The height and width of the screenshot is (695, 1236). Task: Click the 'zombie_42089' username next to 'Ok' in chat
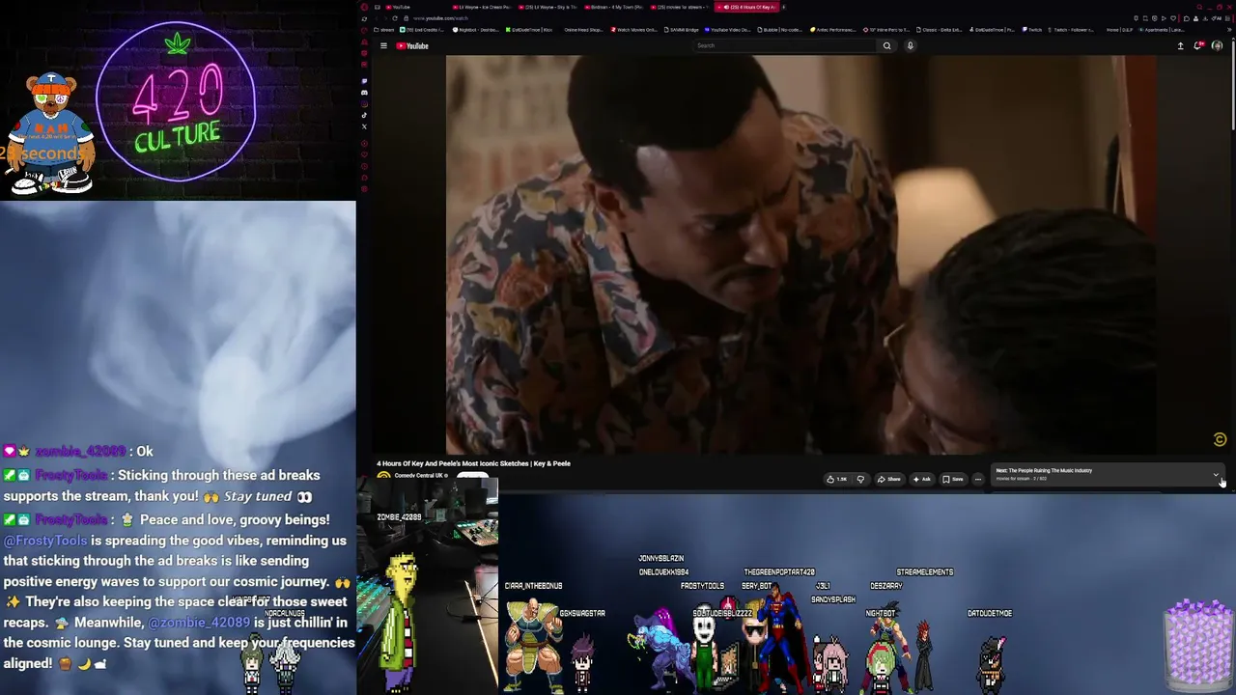(x=80, y=451)
